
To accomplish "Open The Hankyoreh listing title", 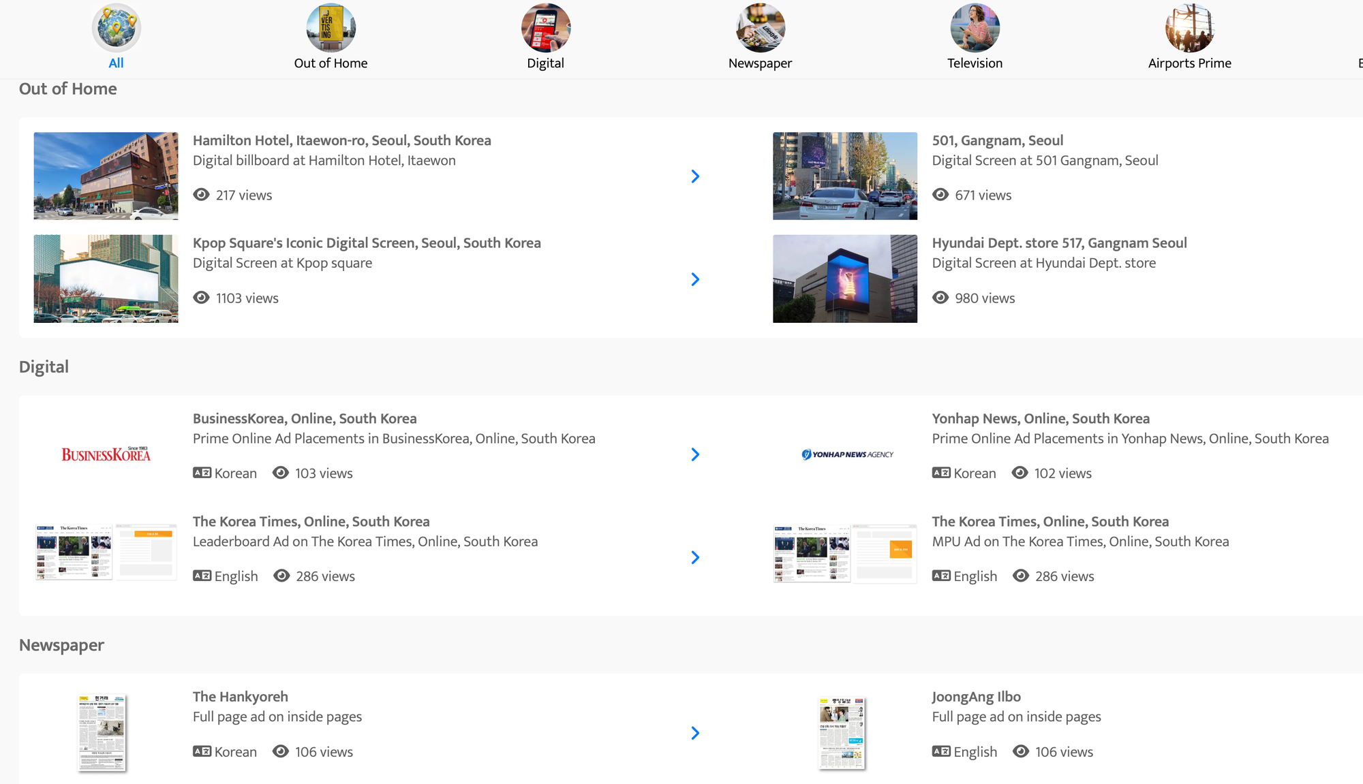I will (x=241, y=697).
